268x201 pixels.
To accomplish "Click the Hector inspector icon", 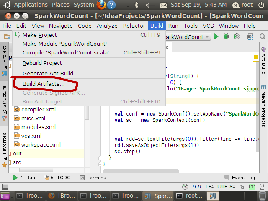I will (262, 187).
